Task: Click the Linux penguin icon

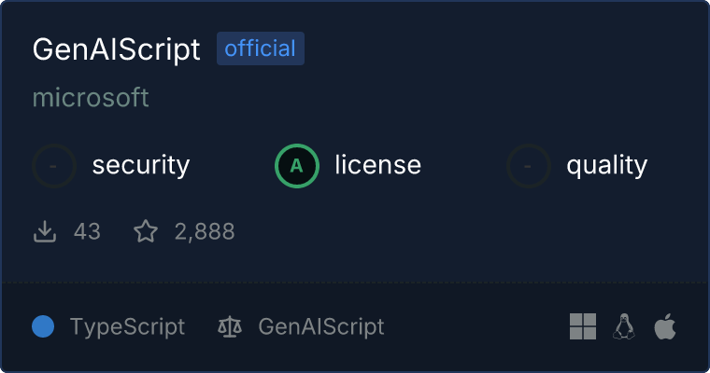Action: 624,326
